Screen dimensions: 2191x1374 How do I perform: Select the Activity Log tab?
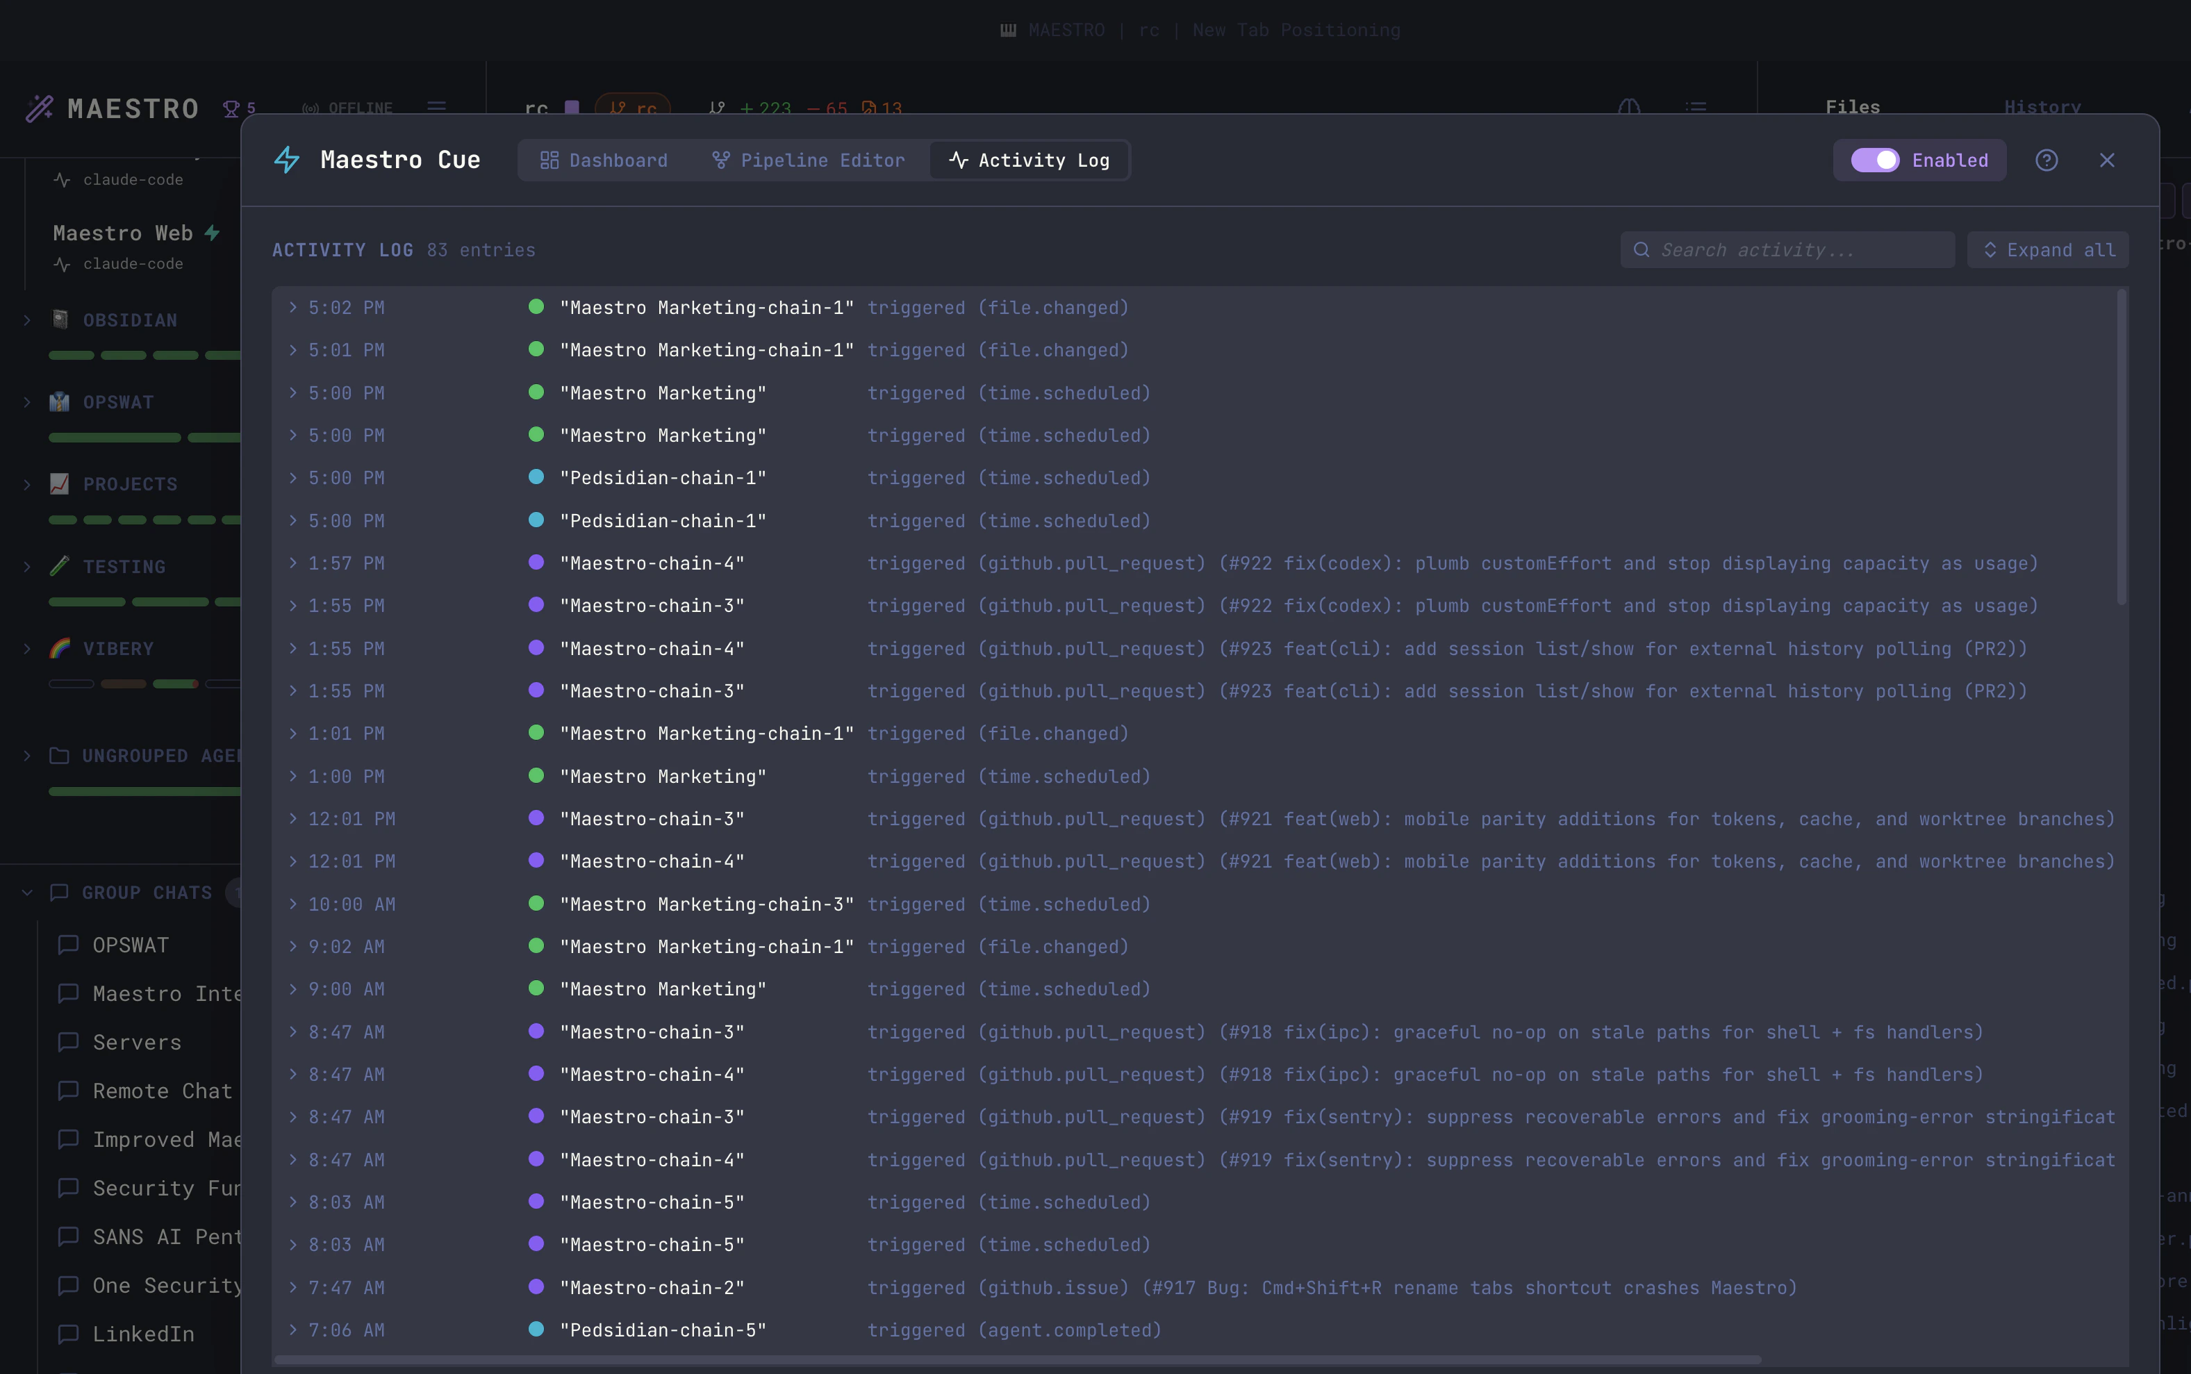1029,161
